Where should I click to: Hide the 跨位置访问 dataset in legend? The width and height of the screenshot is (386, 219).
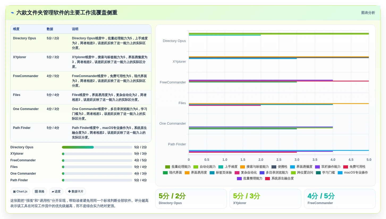pyautogui.click(x=302, y=173)
